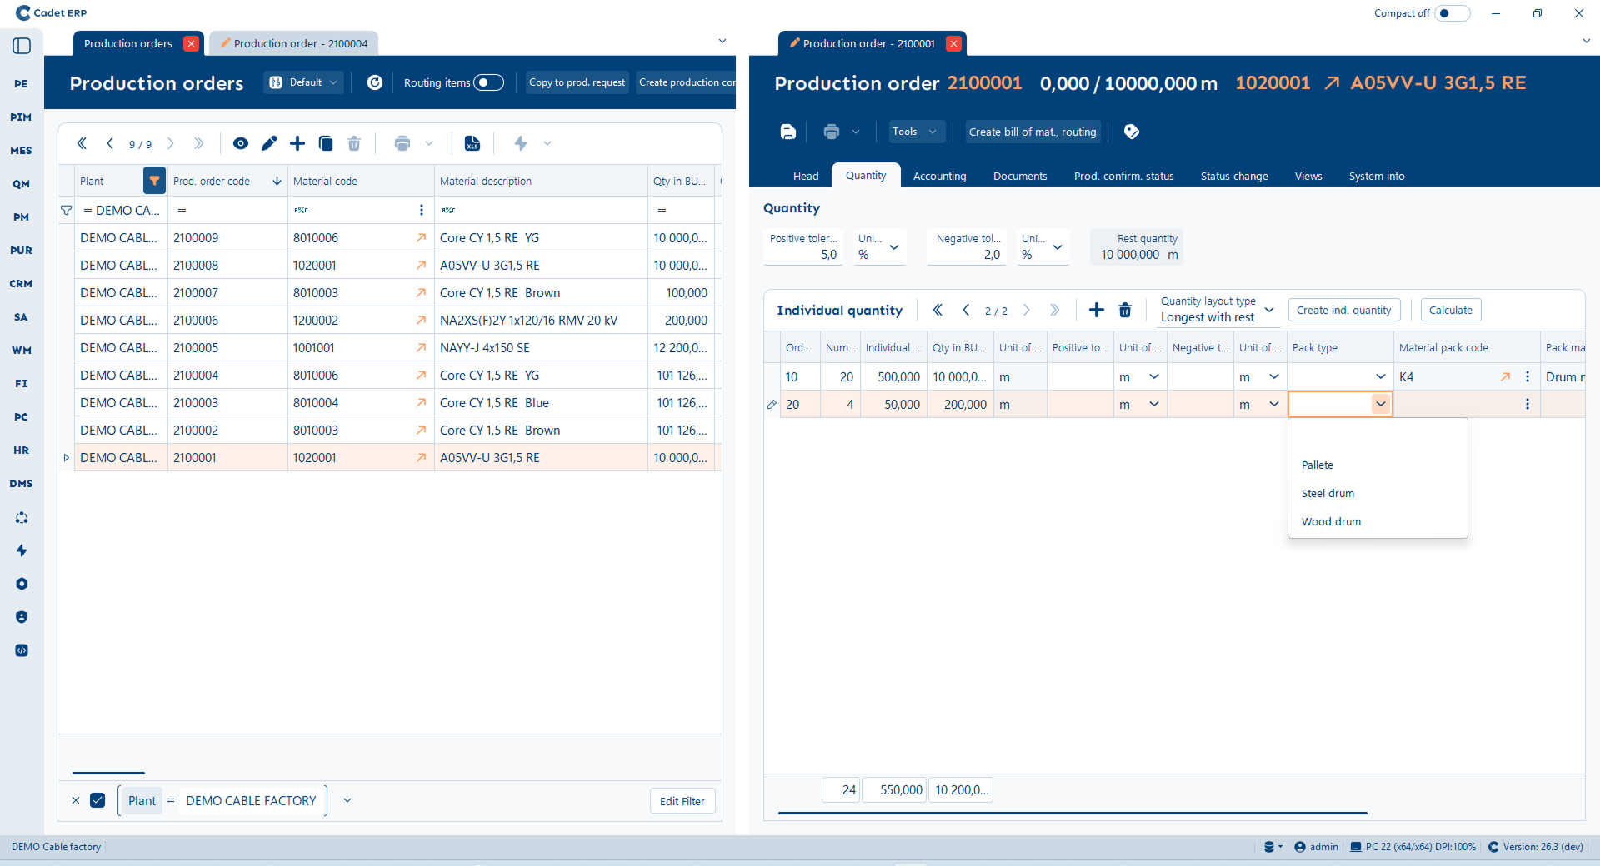The image size is (1600, 866).
Task: Open the Default layout dropdown
Action: tap(304, 82)
